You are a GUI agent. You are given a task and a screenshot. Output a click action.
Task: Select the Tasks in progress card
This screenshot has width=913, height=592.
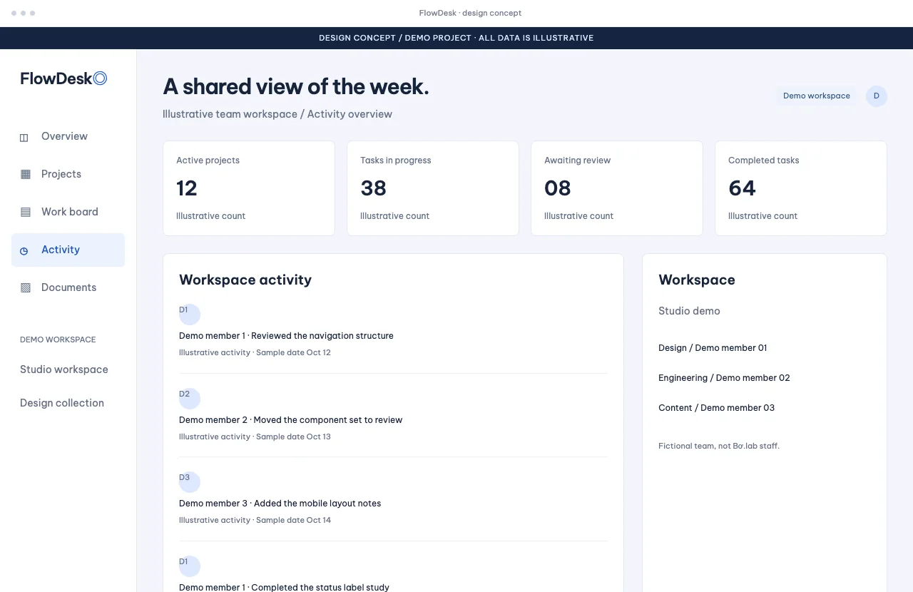pyautogui.click(x=433, y=188)
